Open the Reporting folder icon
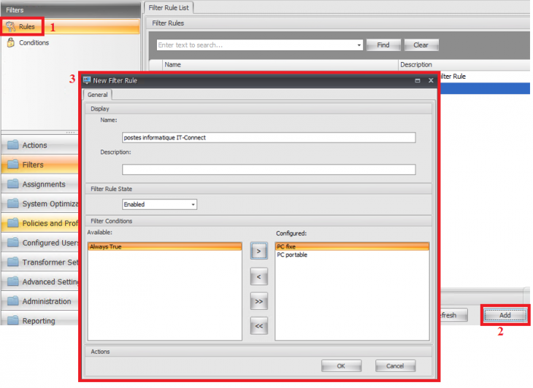Screen dimensions: 533x388 [13, 320]
